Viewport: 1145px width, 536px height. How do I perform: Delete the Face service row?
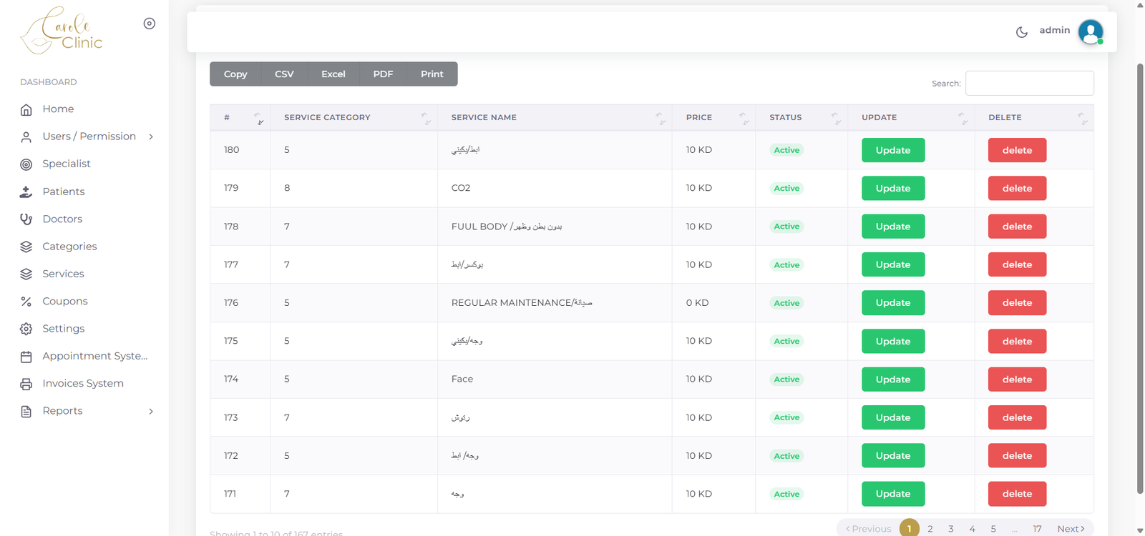1017,379
